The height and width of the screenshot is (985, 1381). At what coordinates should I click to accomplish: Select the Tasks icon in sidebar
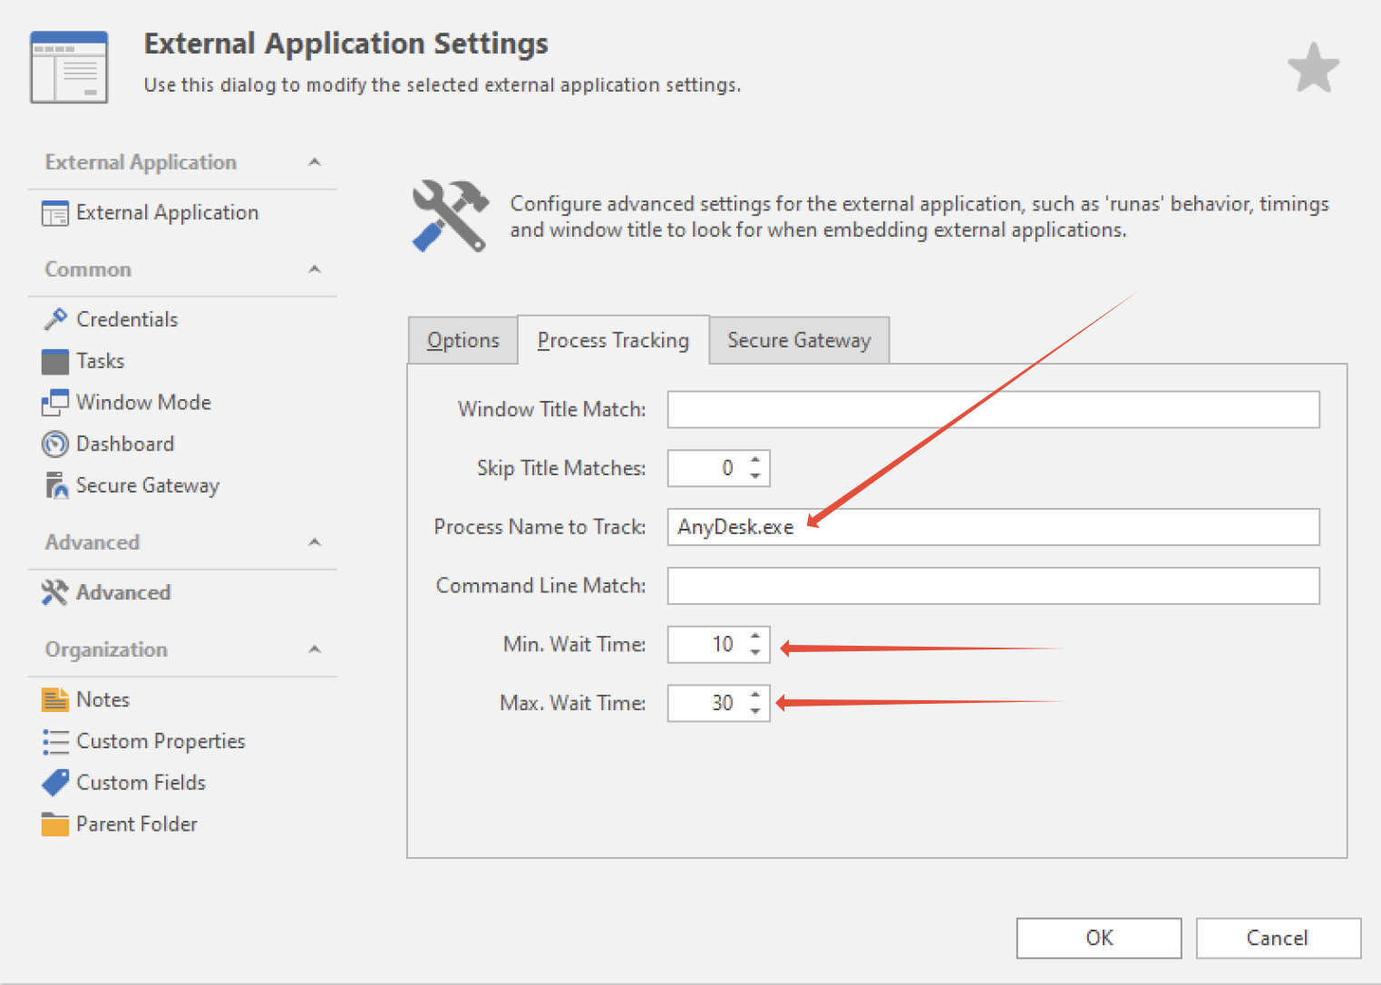[x=55, y=361]
